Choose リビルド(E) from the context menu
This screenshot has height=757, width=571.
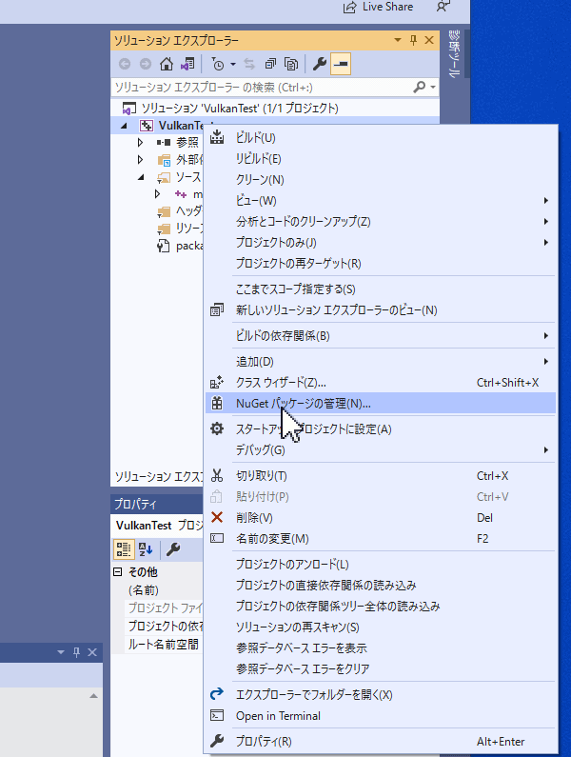pyautogui.click(x=381, y=159)
